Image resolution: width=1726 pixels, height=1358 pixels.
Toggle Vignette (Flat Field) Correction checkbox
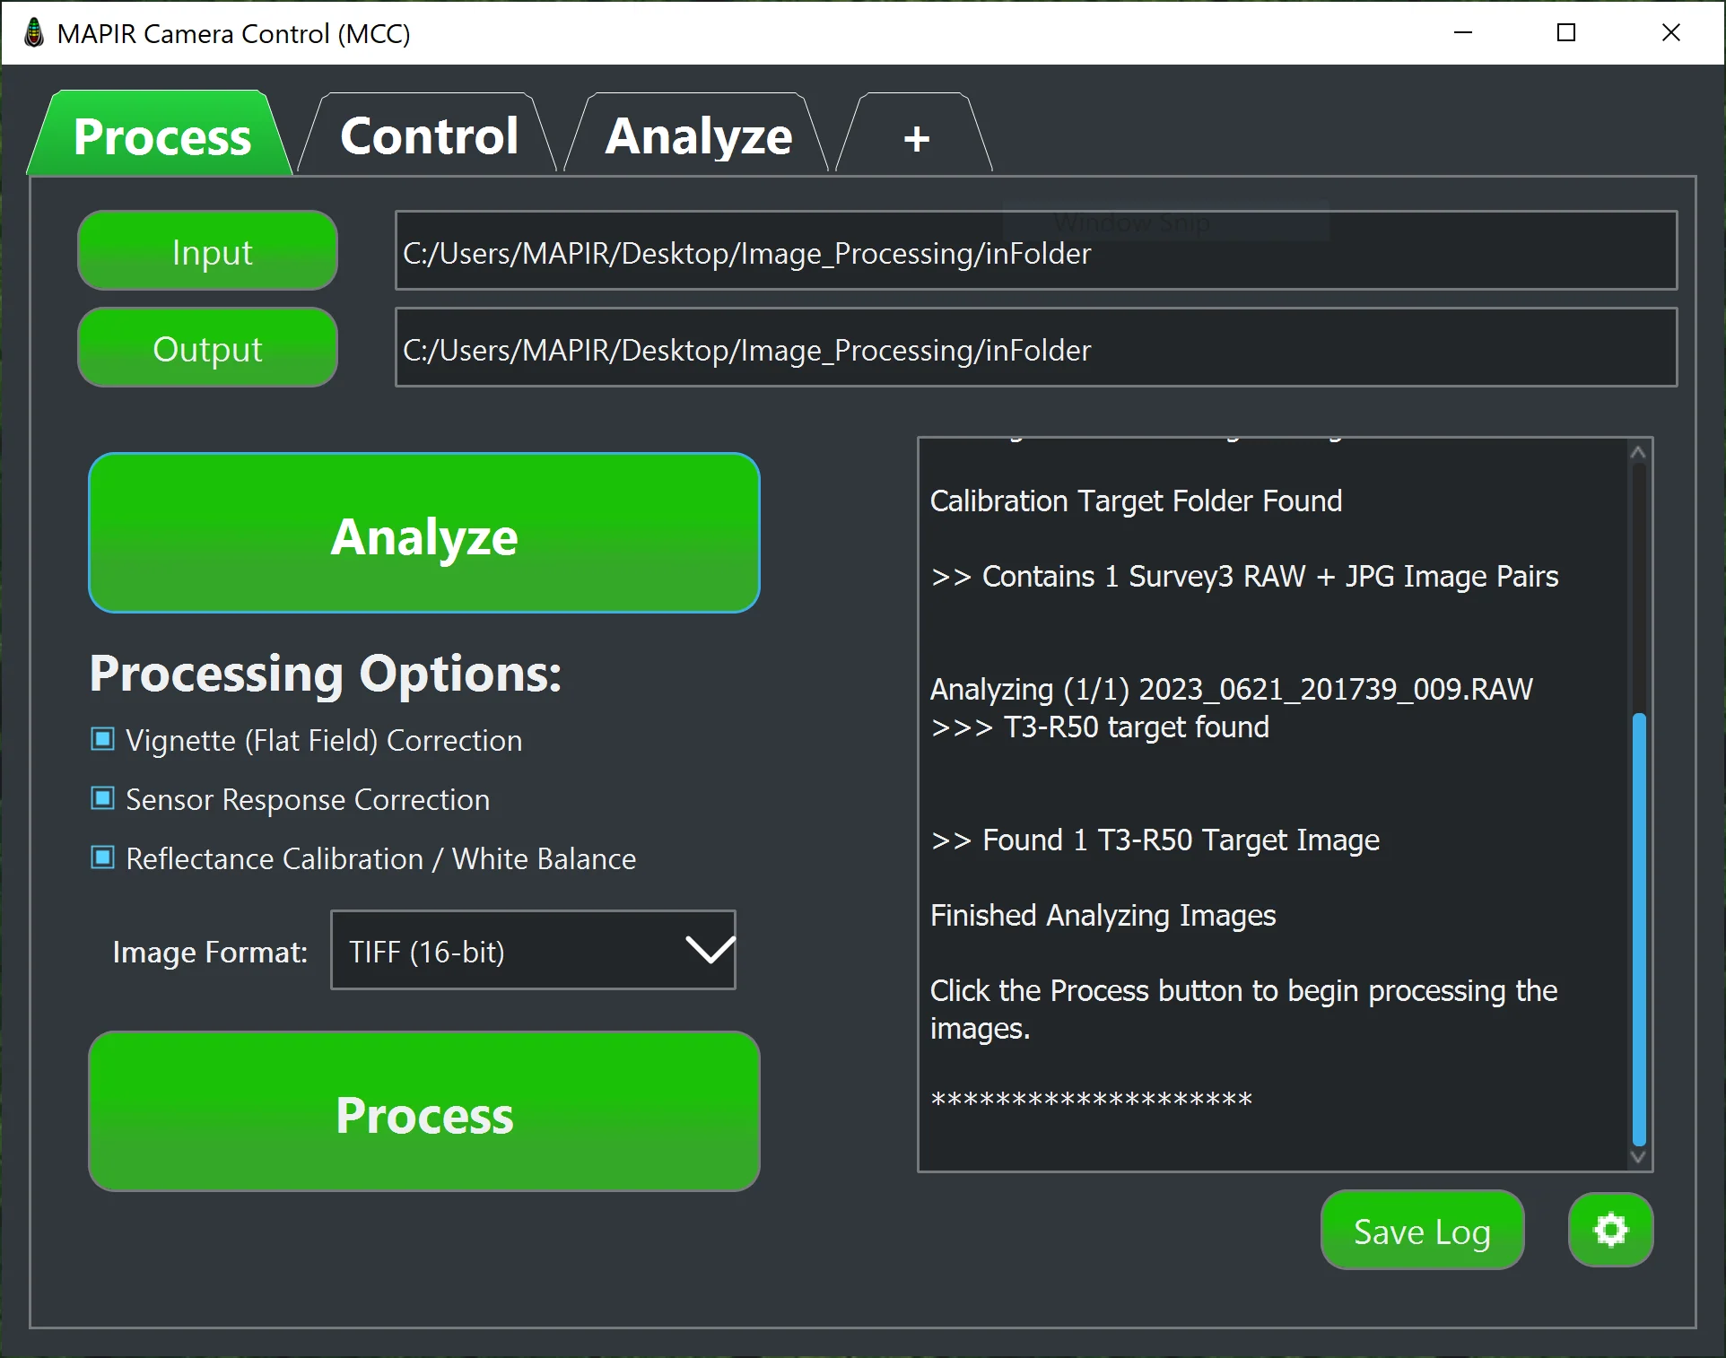(x=103, y=739)
